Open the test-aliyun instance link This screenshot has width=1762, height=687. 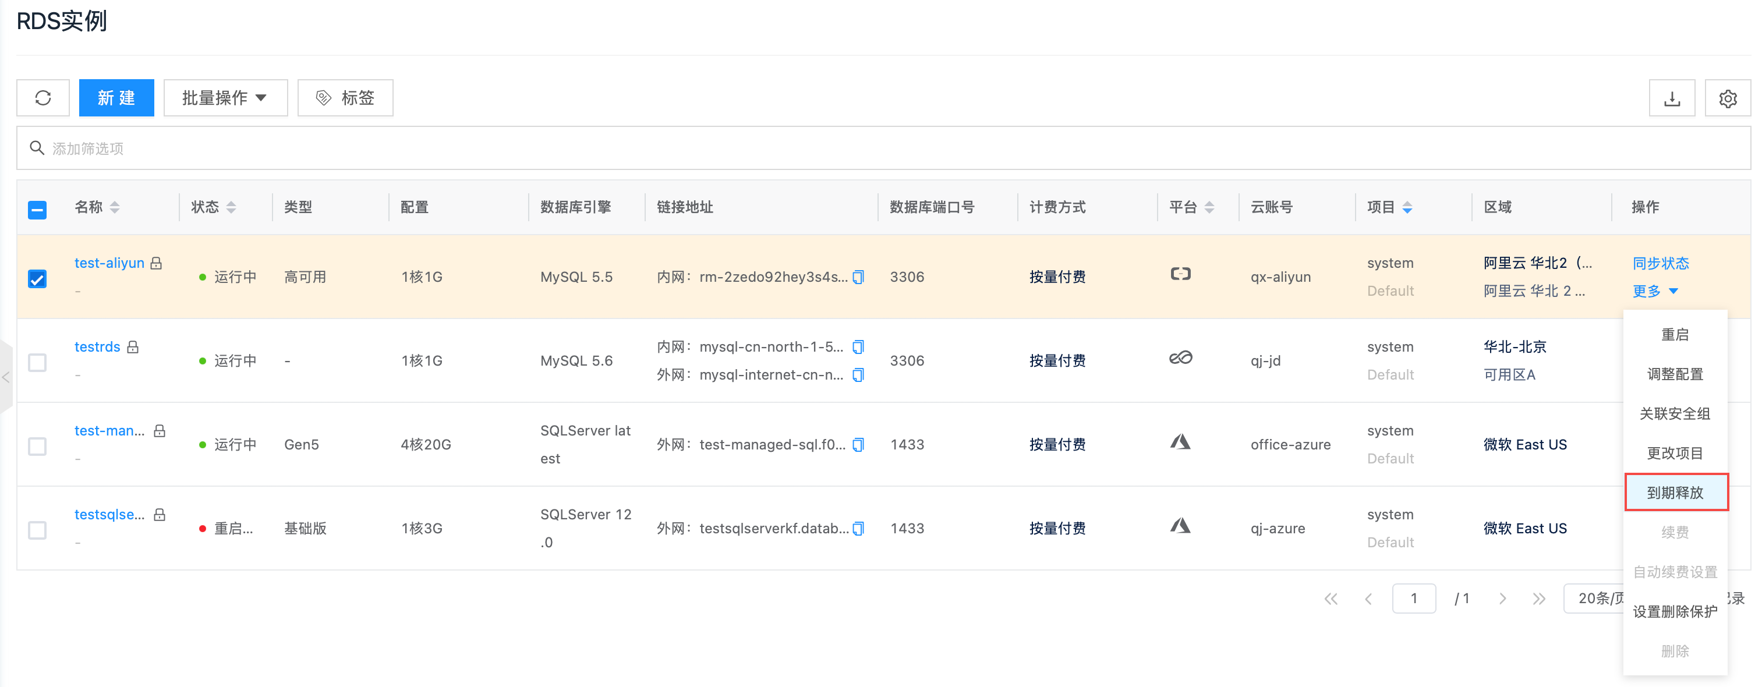(x=109, y=263)
